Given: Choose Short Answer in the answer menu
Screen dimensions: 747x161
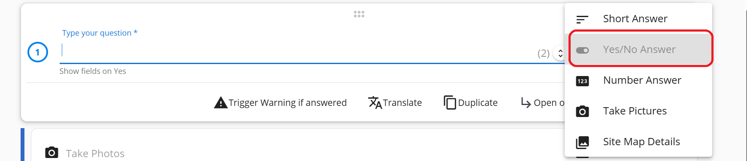Looking at the screenshot, I should 638,19.
